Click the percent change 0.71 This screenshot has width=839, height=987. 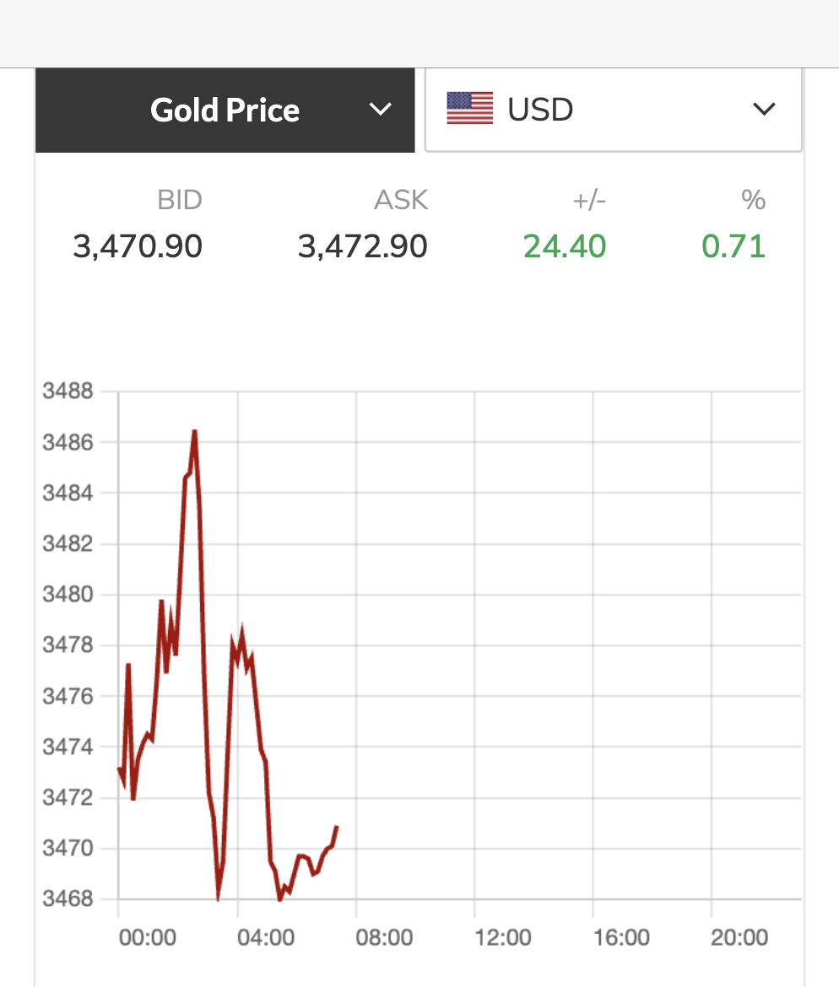733,246
